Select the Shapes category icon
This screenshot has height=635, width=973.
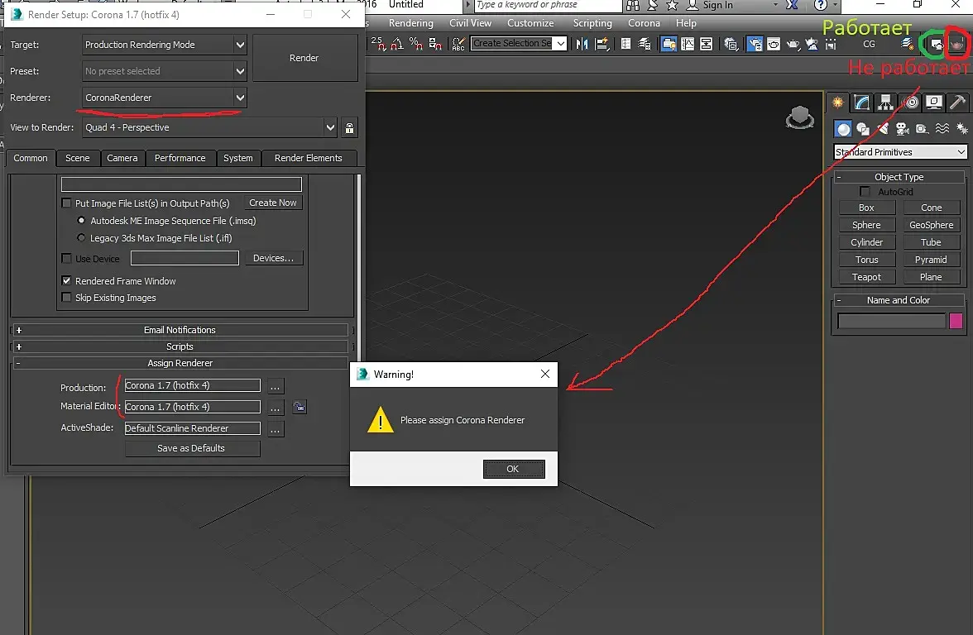pos(863,129)
